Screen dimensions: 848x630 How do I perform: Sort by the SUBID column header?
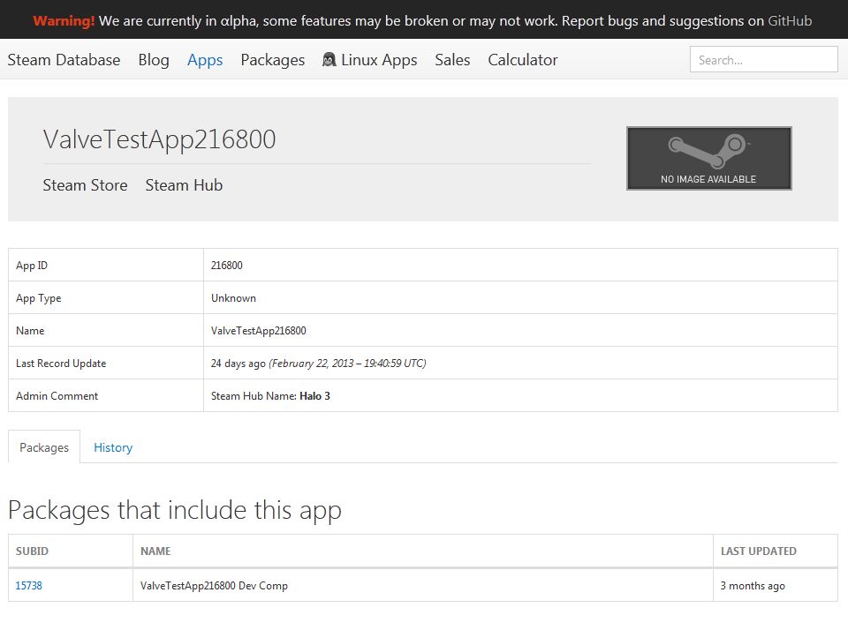click(x=32, y=551)
